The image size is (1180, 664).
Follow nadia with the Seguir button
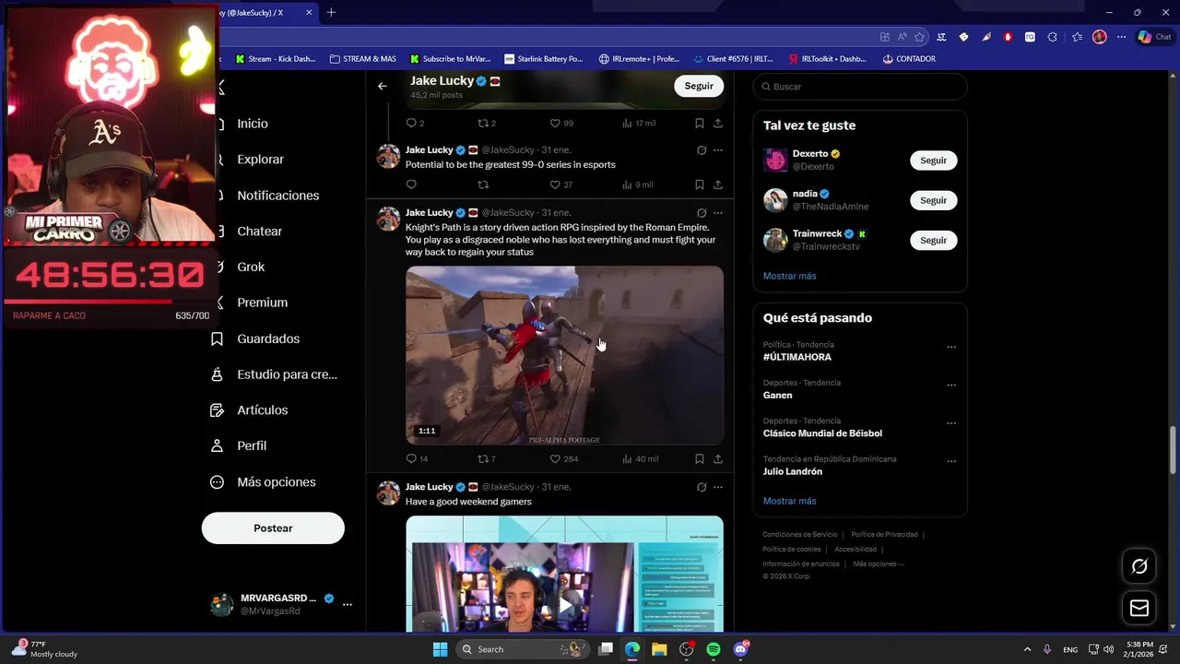933,200
